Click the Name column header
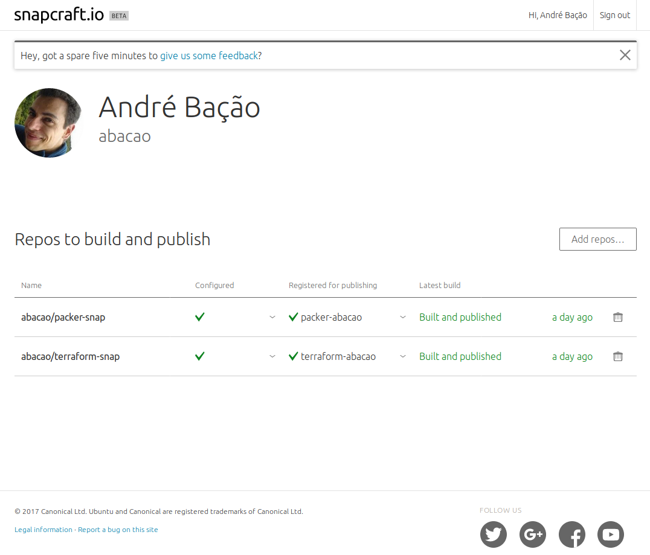Screen dimensions: 650x555 coord(31,285)
